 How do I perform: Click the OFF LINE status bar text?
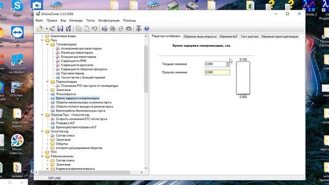pos(54,178)
